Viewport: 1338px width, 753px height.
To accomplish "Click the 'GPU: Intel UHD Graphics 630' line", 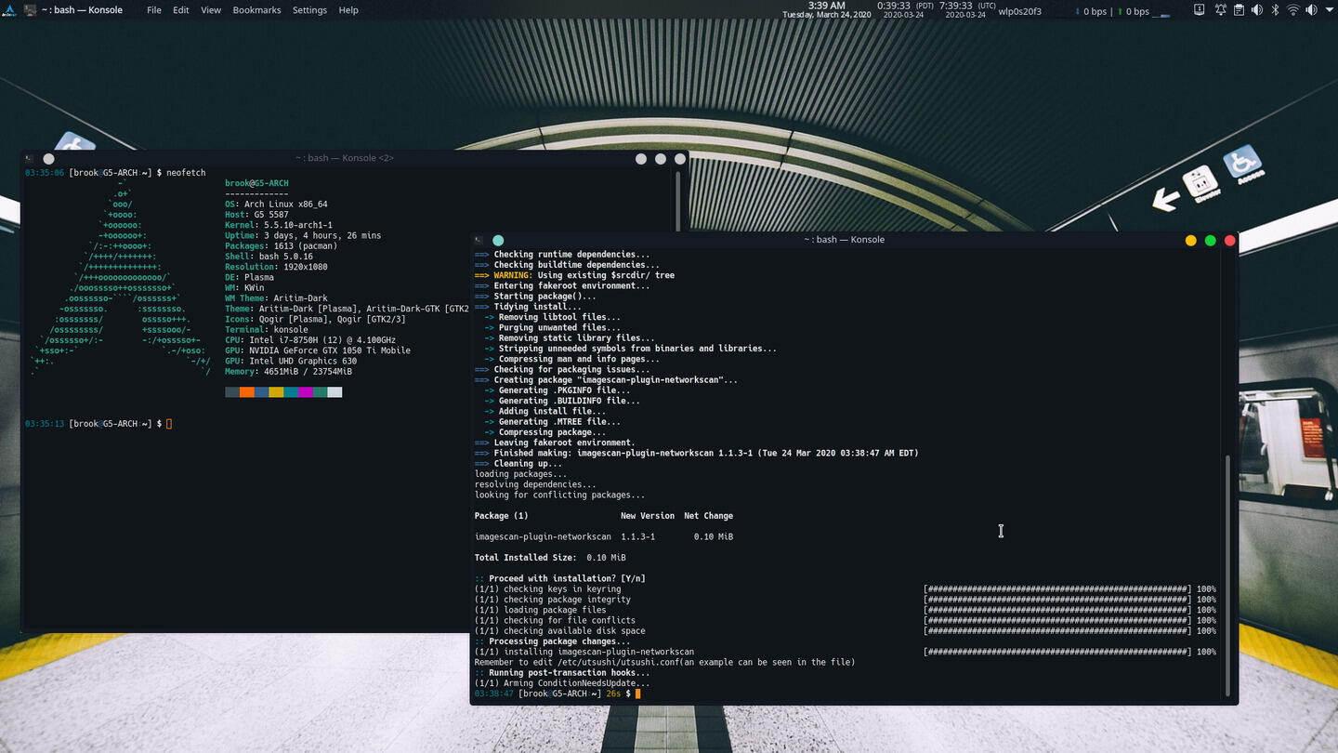I will coord(291,361).
